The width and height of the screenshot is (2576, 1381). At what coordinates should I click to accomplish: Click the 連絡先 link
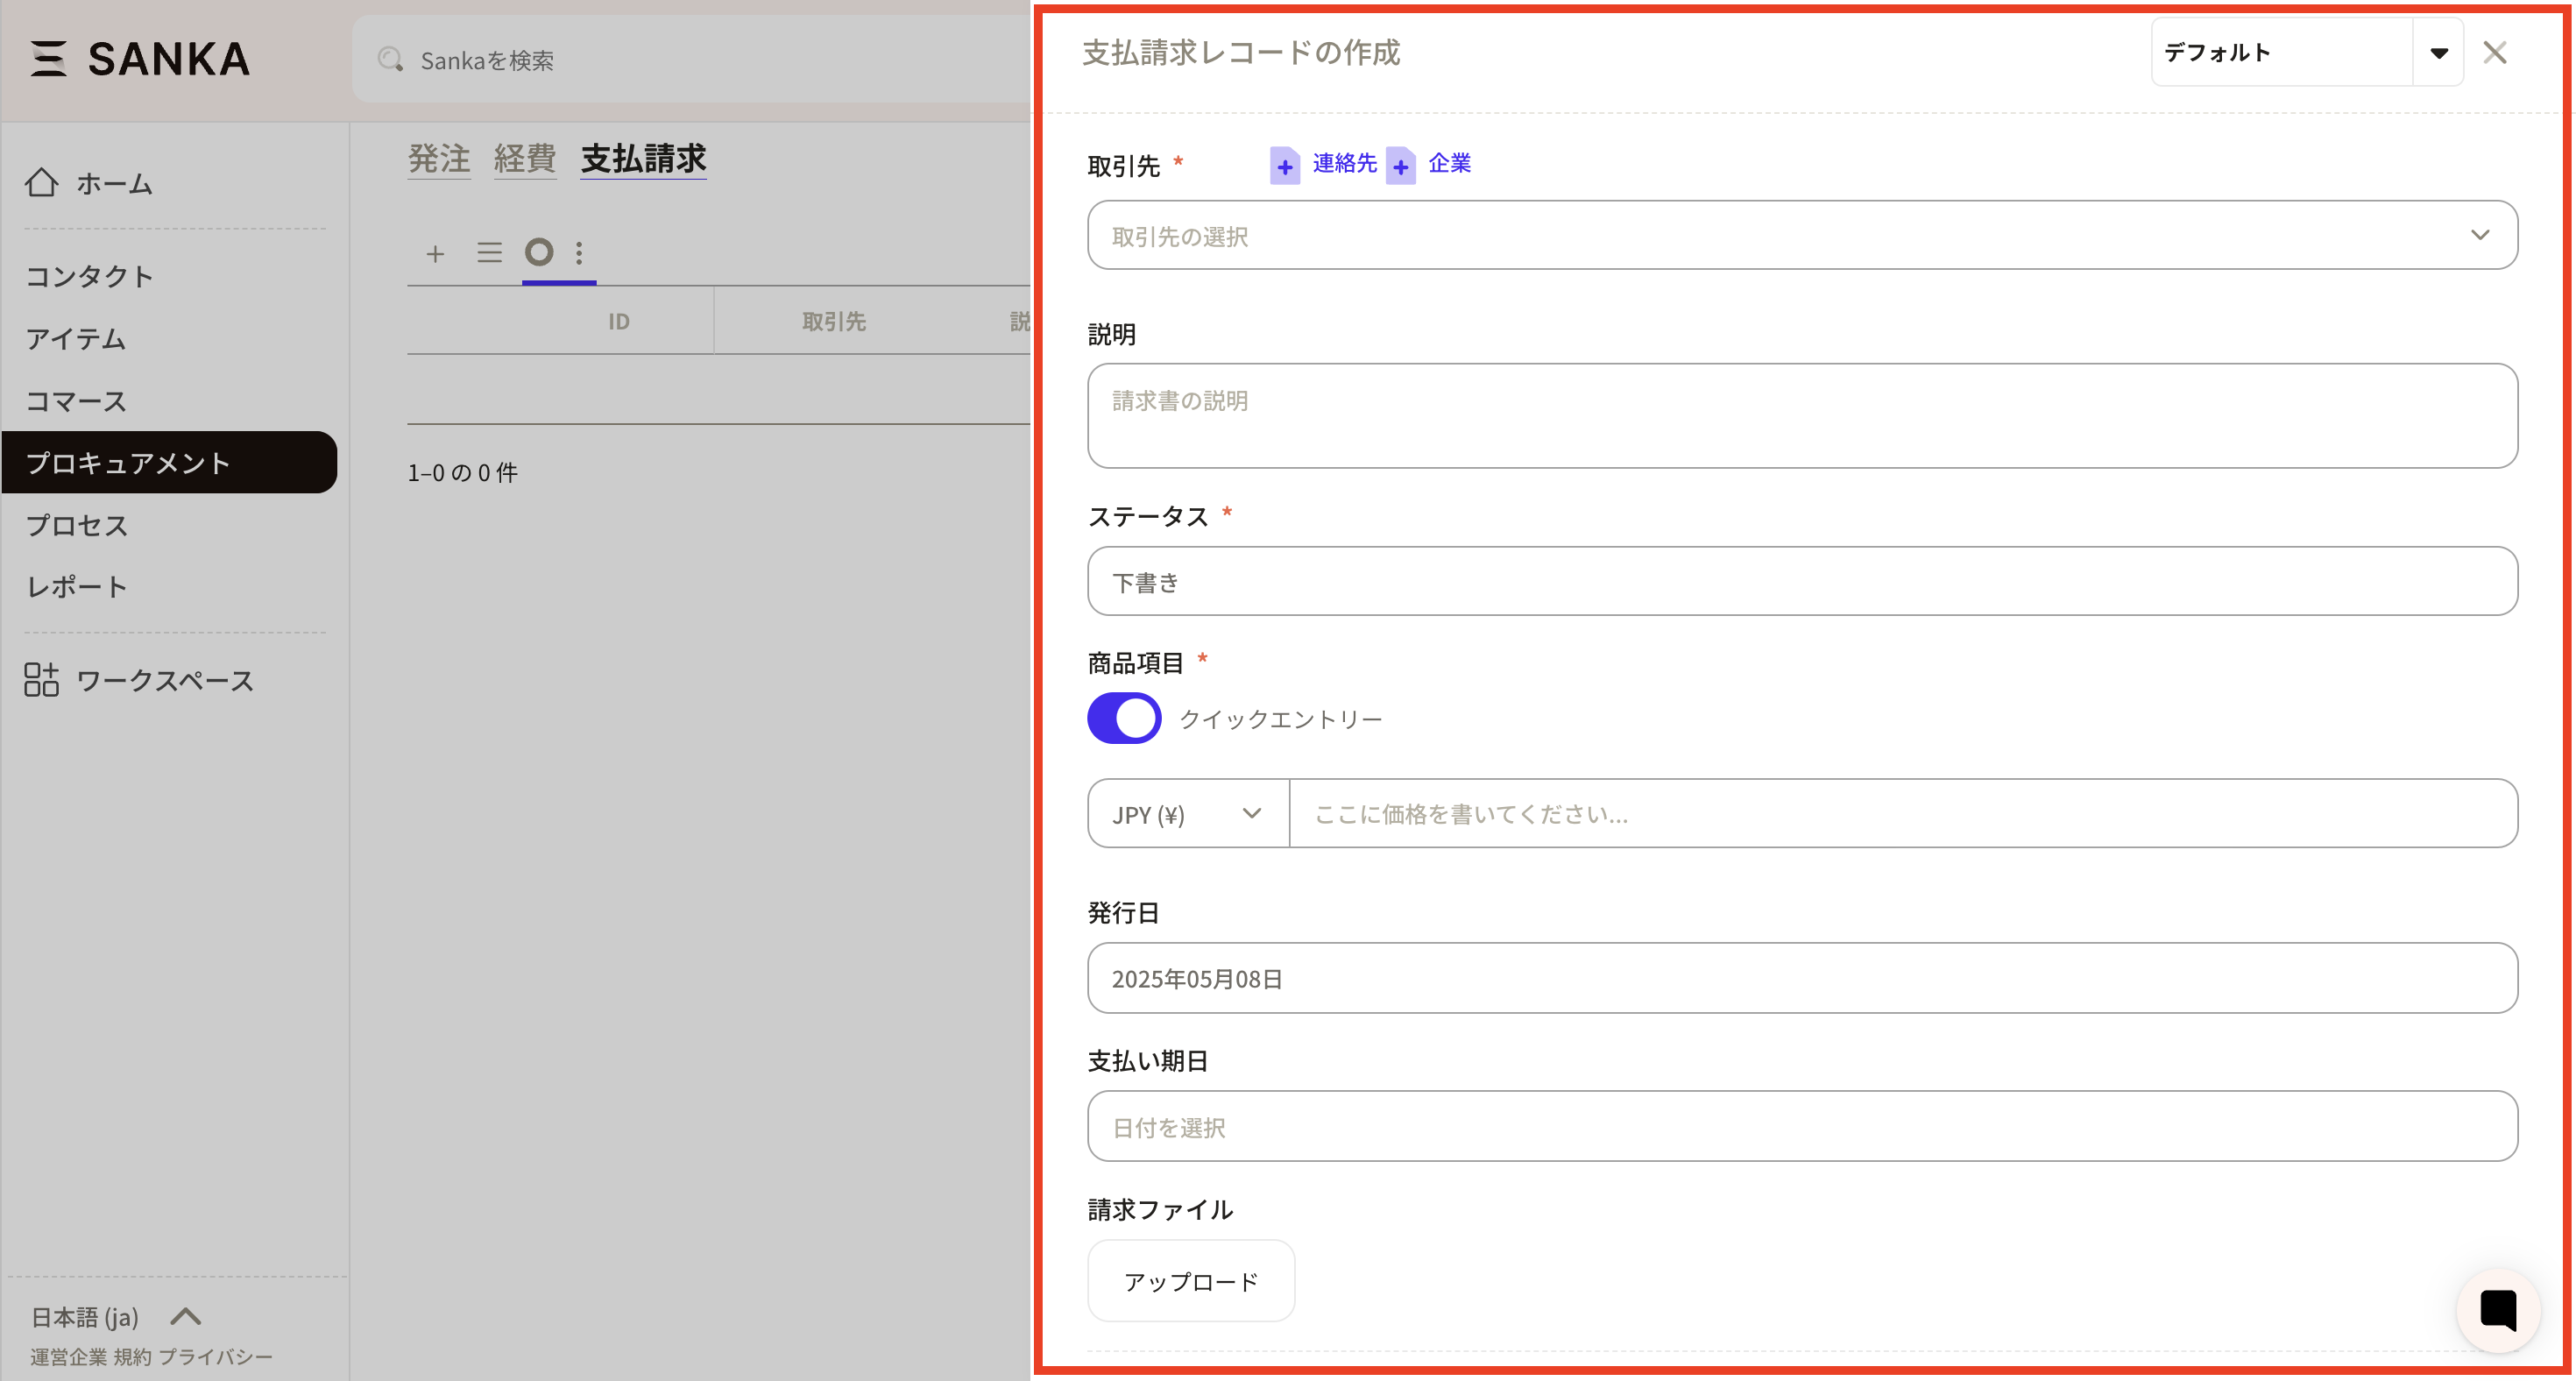pyautogui.click(x=1344, y=163)
